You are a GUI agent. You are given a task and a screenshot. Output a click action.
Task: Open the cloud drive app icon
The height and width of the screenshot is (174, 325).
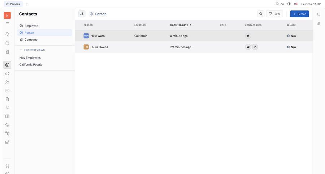point(7,125)
